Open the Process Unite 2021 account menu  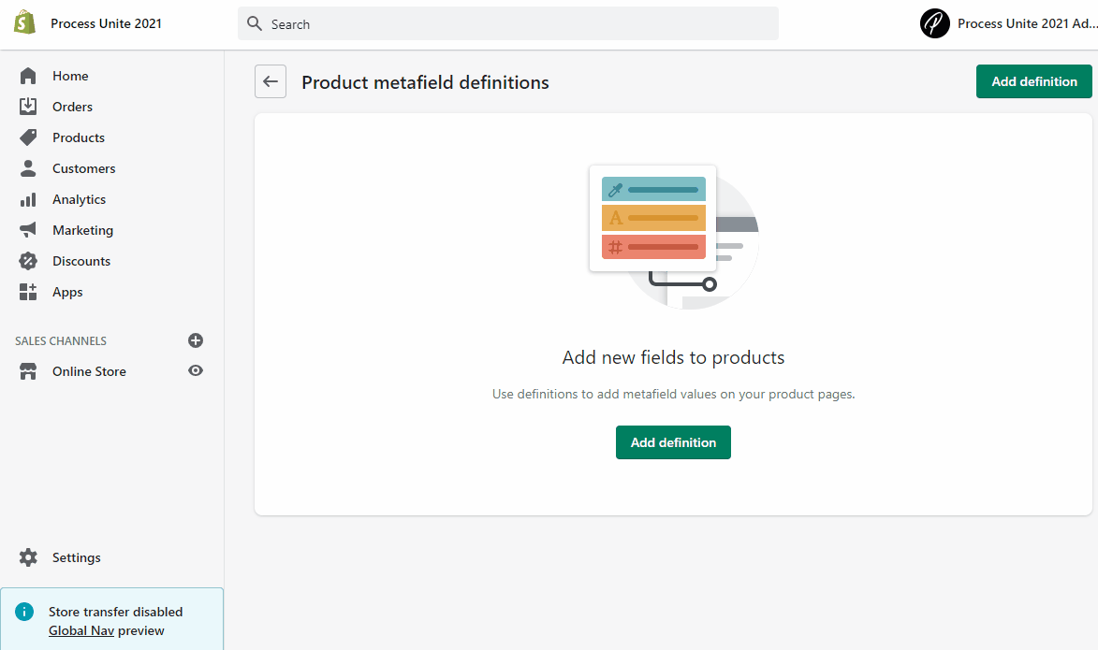coord(1008,23)
